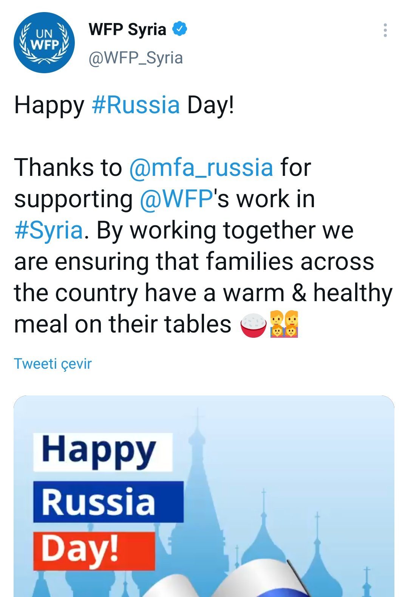
Task: Open the WFP Syria profile avatar
Action: click(44, 43)
